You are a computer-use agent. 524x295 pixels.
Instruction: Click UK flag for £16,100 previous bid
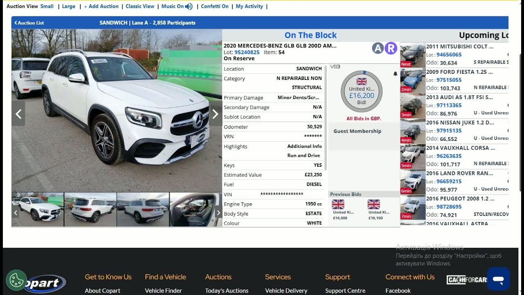coord(374,204)
